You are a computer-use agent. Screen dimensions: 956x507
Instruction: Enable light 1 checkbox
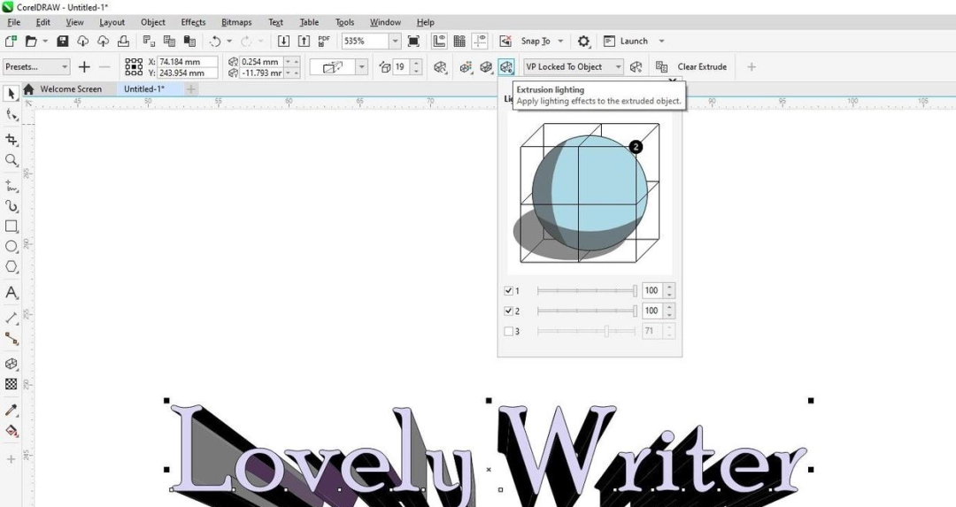coord(508,291)
